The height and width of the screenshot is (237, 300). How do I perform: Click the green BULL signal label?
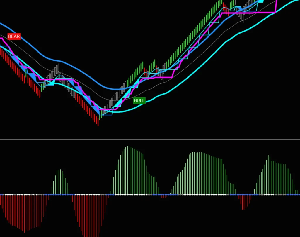139,101
